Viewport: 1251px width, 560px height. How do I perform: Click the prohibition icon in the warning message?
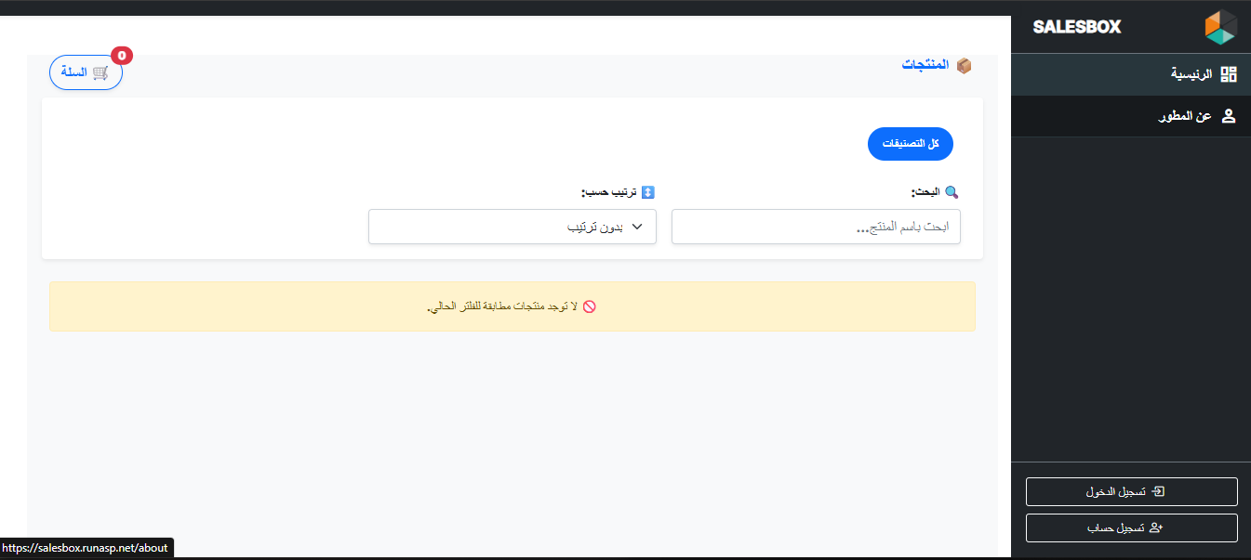coord(589,306)
